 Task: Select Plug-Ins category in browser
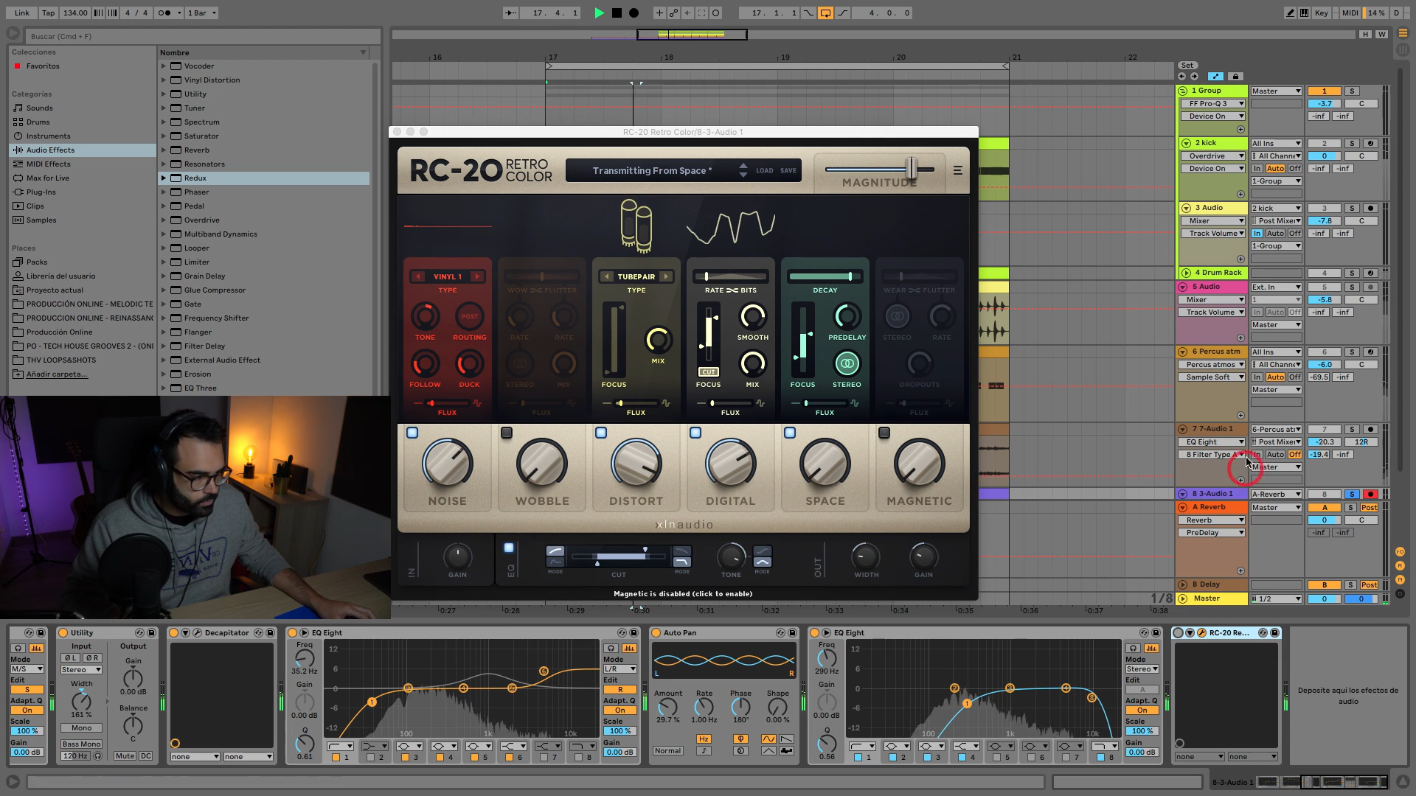click(x=41, y=192)
